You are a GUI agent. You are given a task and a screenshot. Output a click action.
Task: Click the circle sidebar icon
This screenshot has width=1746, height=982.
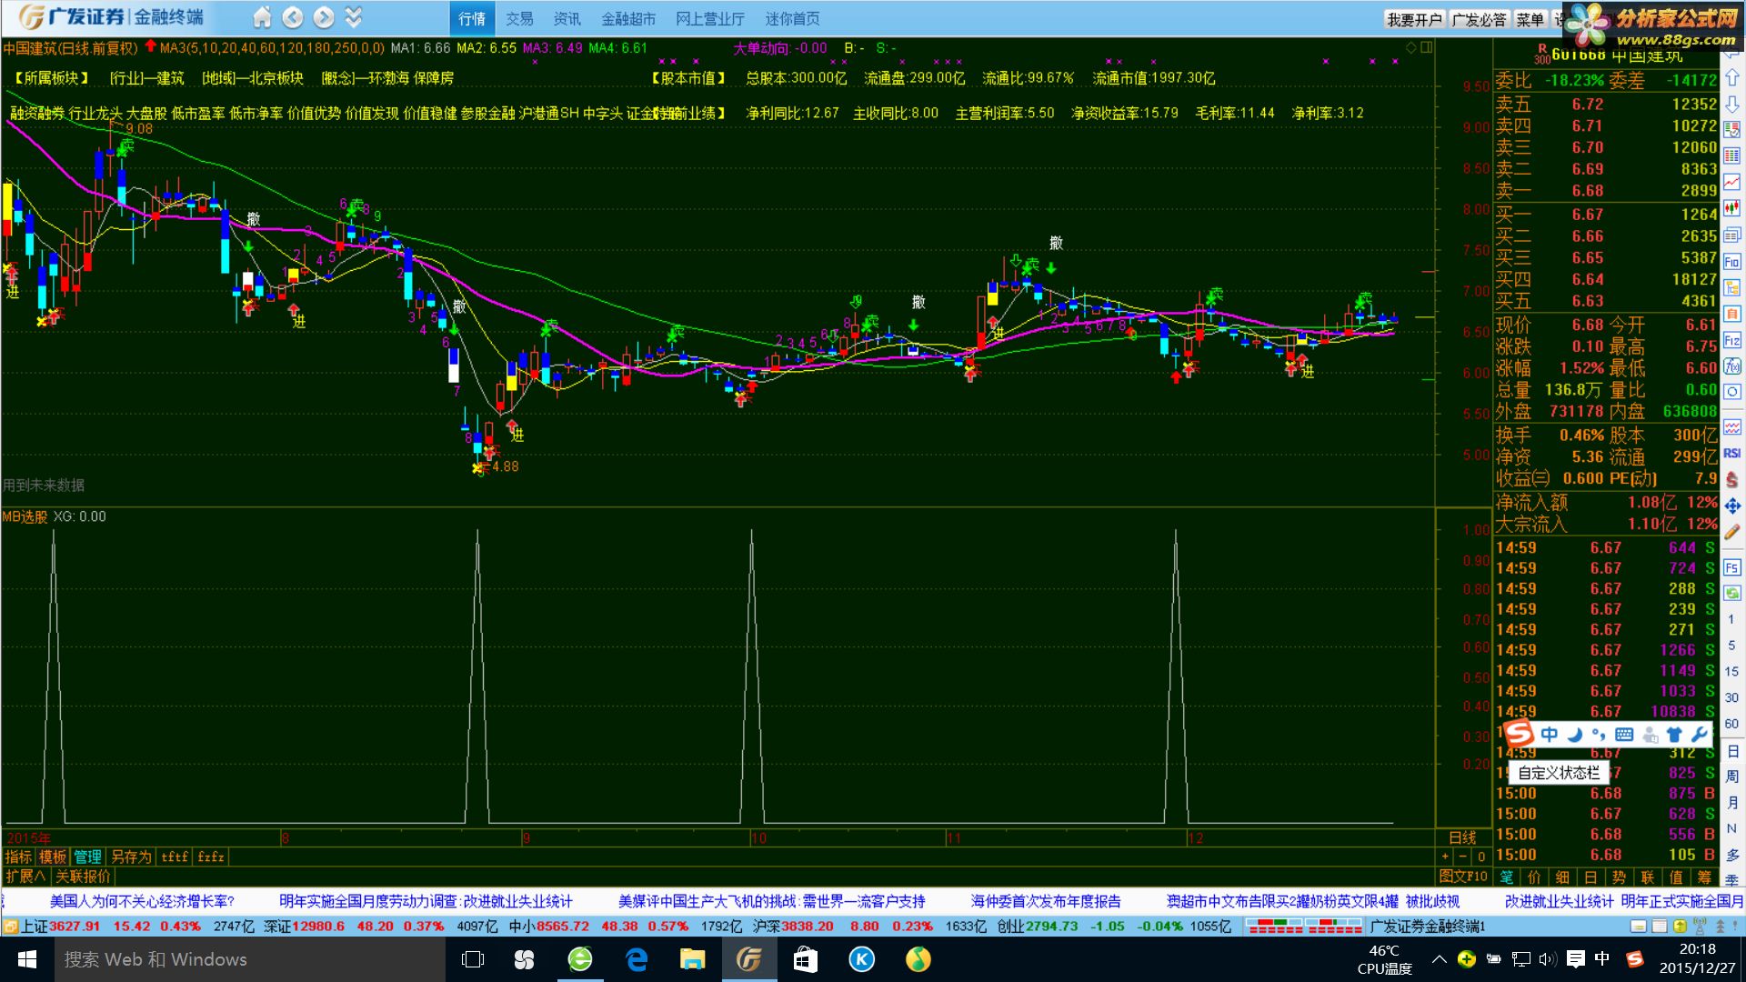point(1732,393)
